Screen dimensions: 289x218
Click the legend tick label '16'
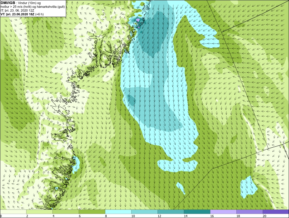pyautogui.click(x=212, y=216)
